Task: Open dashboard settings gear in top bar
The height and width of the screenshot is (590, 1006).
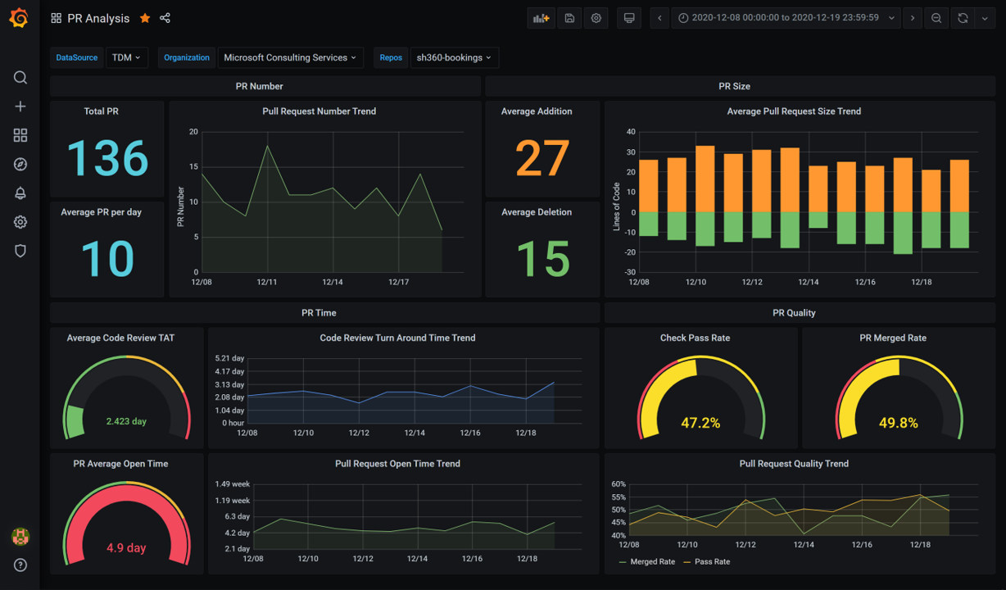Action: pyautogui.click(x=596, y=18)
